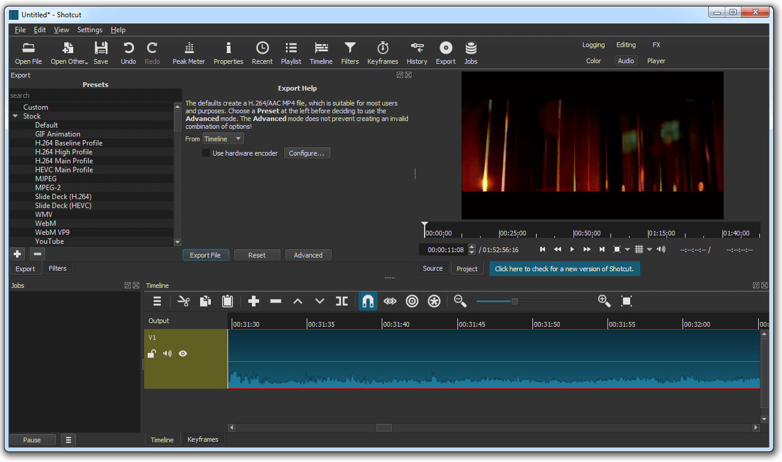Click the Jobs toolbar icon
782x462 pixels.
click(471, 53)
